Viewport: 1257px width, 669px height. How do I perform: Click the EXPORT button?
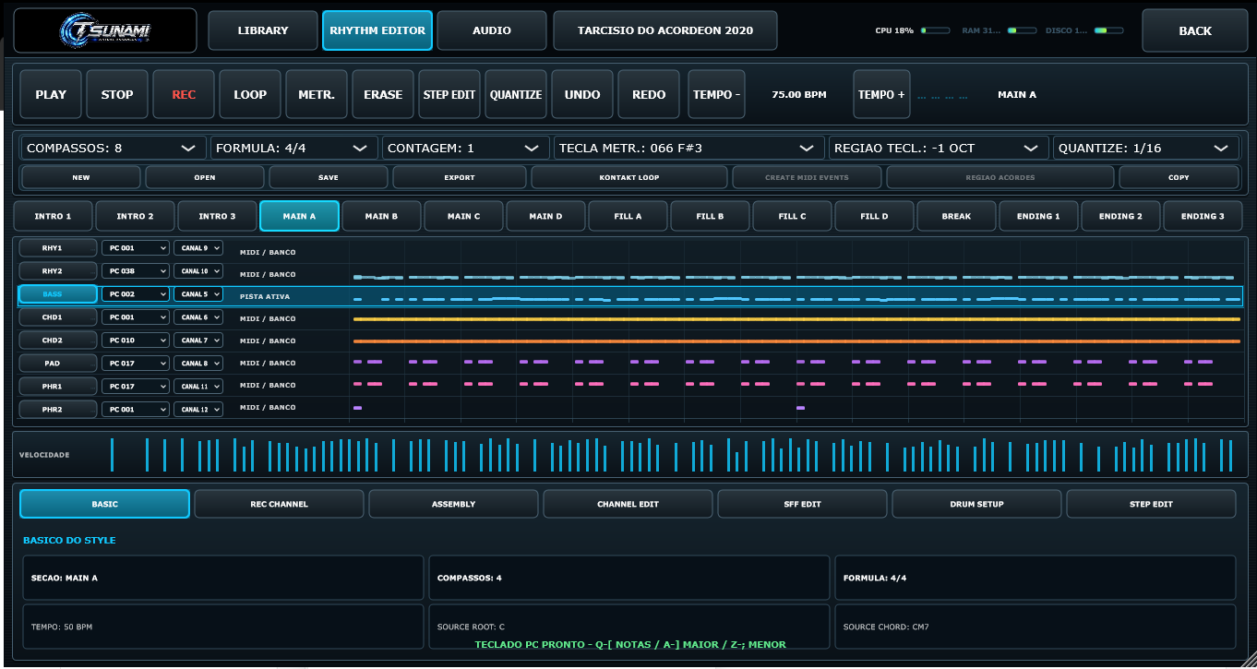[x=460, y=177]
